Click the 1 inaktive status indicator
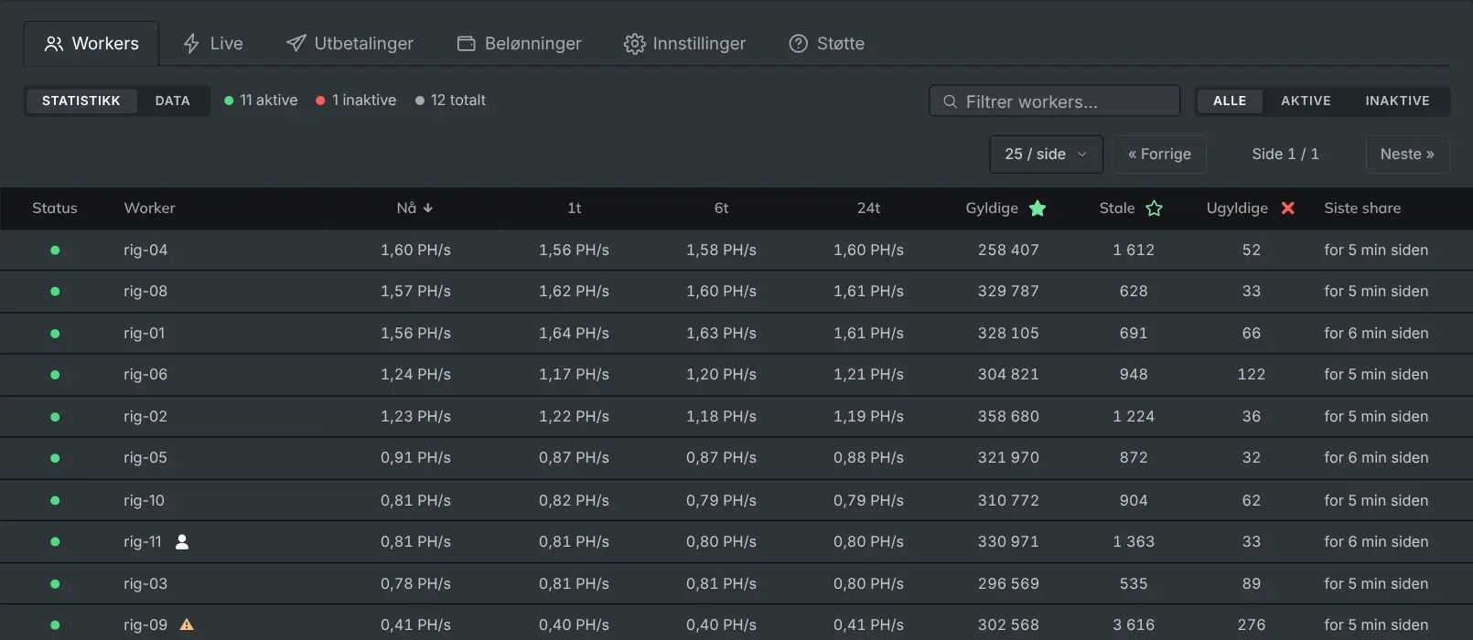Image resolution: width=1473 pixels, height=640 pixels. 356,101
